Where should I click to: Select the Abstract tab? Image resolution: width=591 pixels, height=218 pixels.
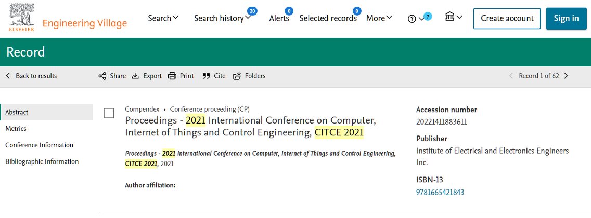pos(46,112)
